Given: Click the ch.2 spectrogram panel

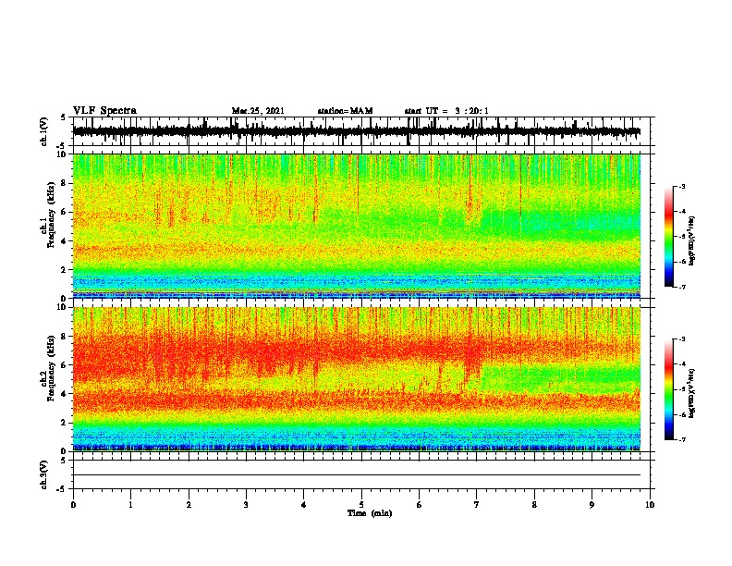Looking at the screenshot, I should (356, 379).
